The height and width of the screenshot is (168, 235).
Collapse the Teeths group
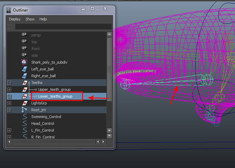[10, 83]
